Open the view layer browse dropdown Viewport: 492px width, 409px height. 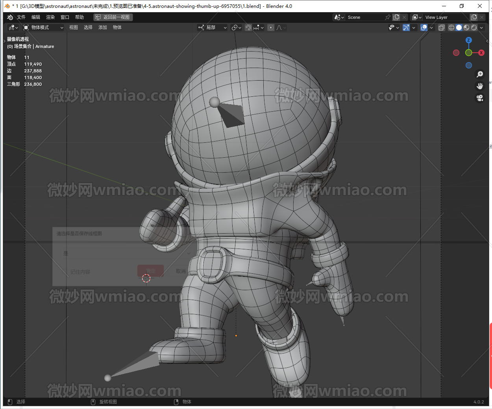[416, 17]
